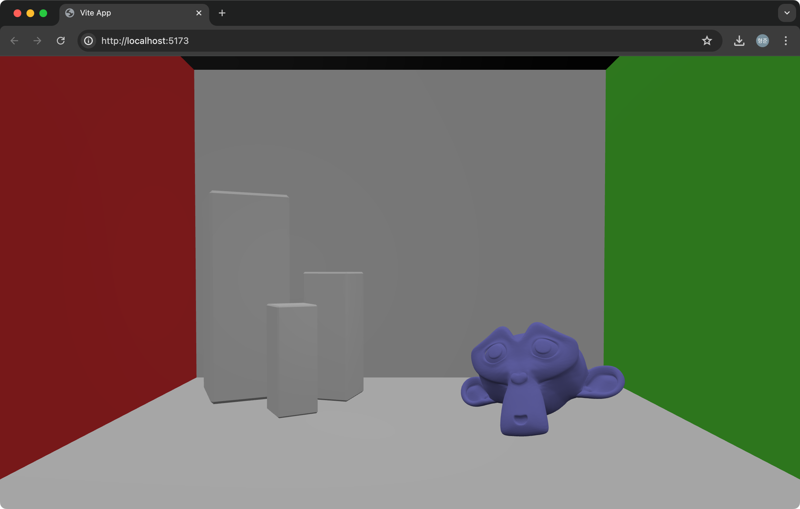
Task: Bookmark this page with the star icon
Action: tap(707, 41)
